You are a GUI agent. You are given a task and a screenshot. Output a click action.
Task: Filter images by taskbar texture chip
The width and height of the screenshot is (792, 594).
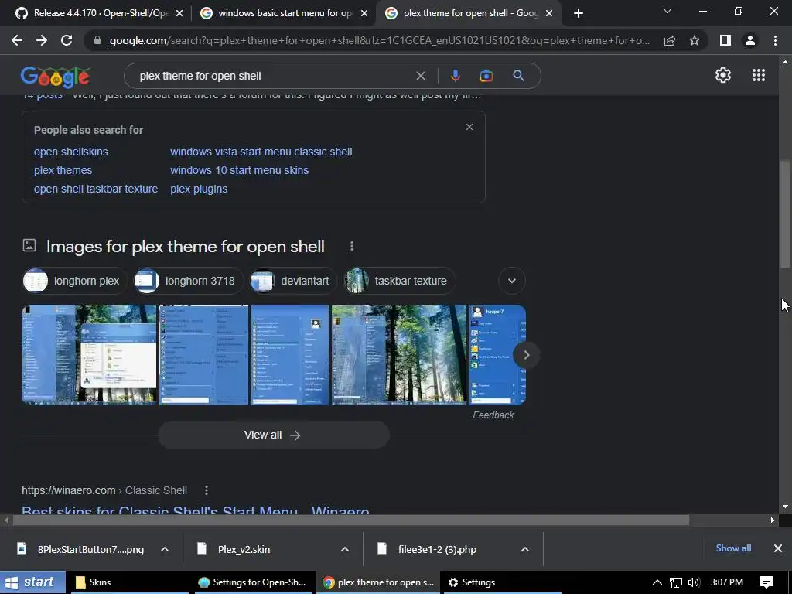400,281
